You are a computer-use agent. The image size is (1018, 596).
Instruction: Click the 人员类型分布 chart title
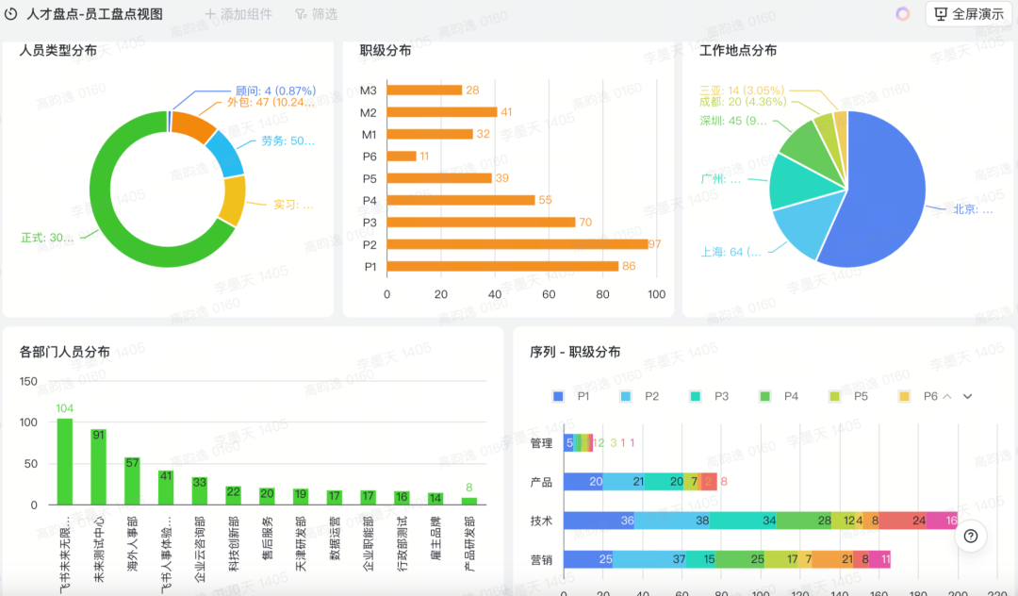coord(58,50)
